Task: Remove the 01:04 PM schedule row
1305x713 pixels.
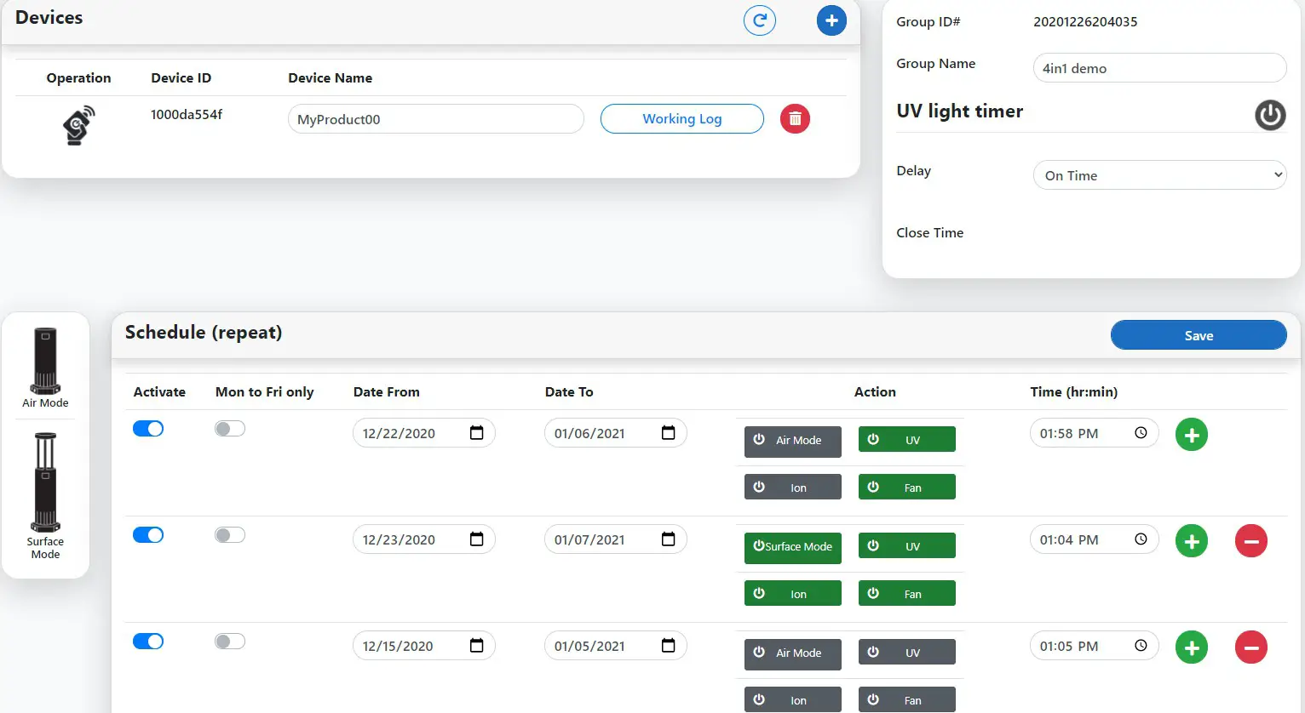Action: [x=1251, y=541]
